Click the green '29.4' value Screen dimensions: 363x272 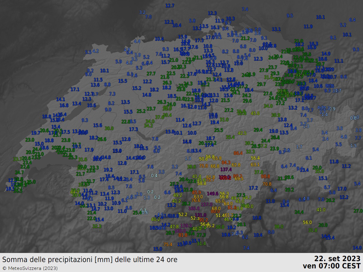point(258,130)
